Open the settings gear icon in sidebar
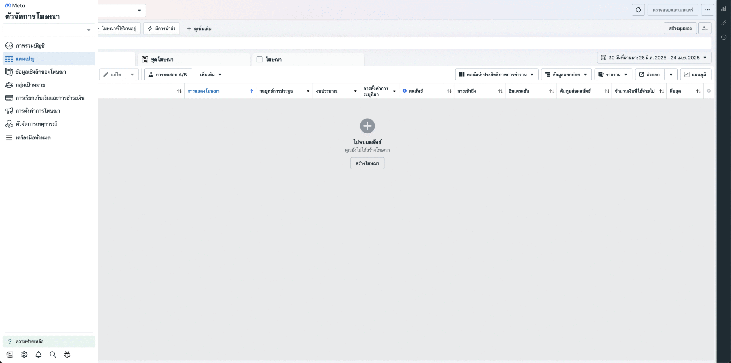The image size is (731, 363). [24, 354]
